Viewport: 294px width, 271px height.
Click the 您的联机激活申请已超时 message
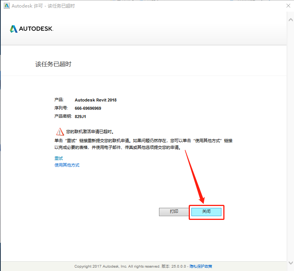tap(90, 132)
